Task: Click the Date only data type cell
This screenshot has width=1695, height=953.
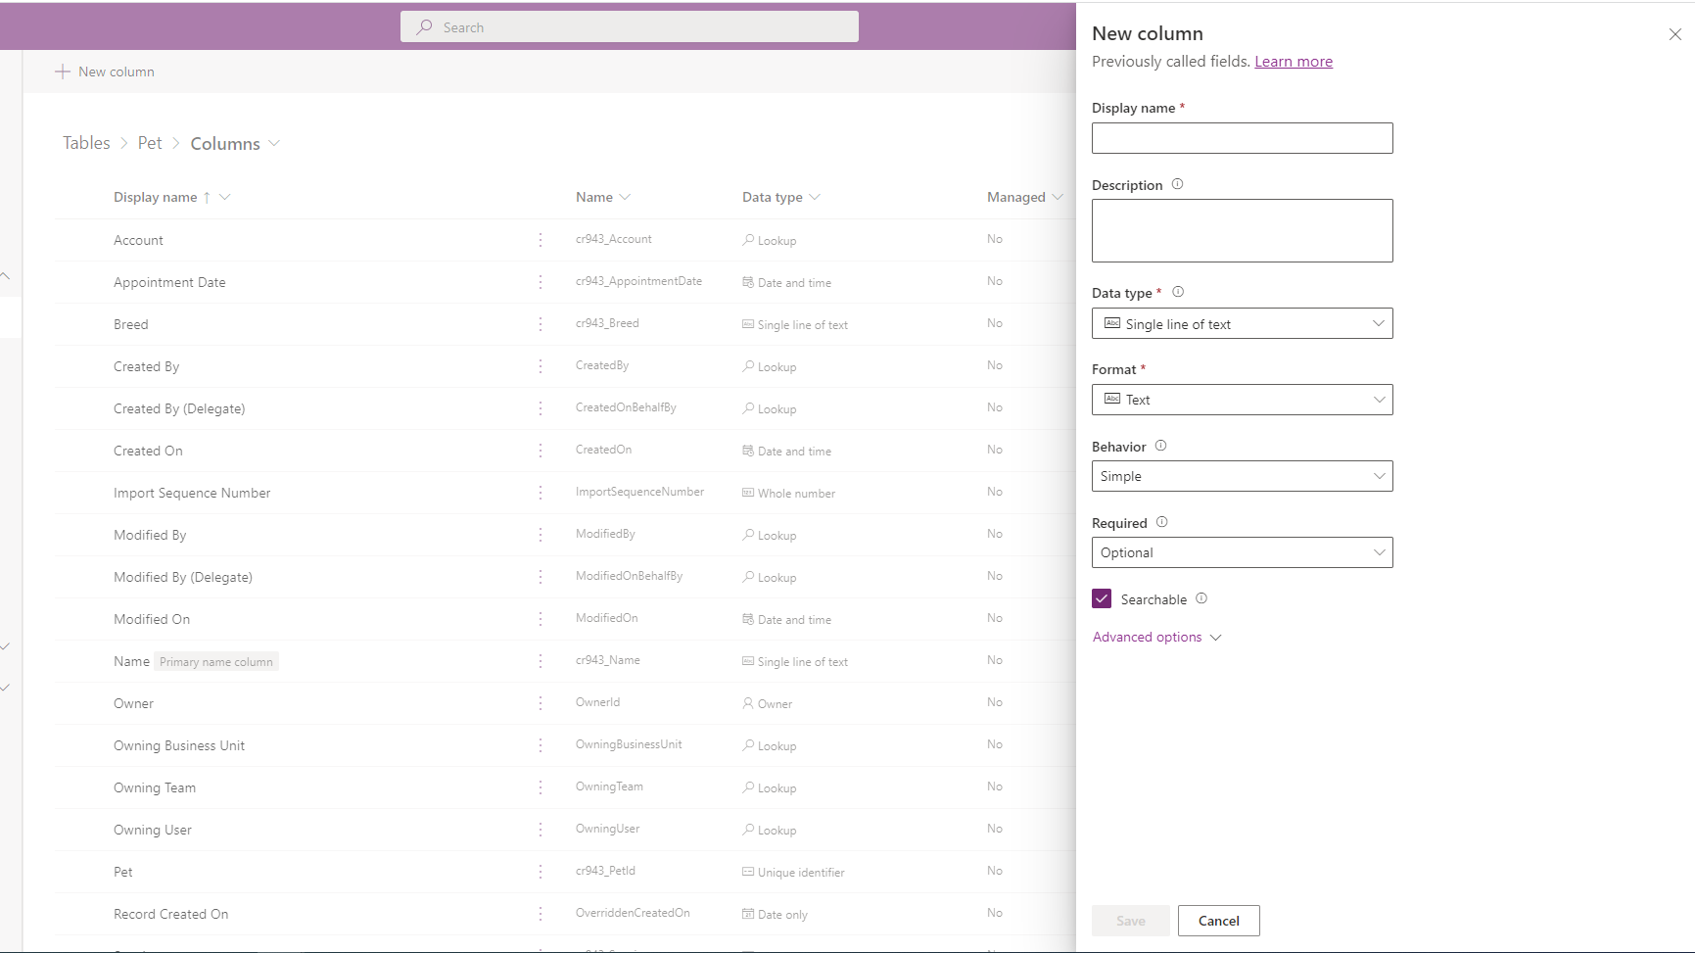Action: tap(775, 914)
